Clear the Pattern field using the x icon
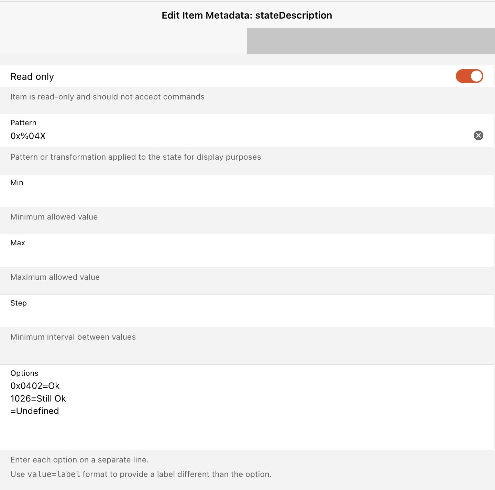This screenshot has width=495, height=490. point(478,136)
